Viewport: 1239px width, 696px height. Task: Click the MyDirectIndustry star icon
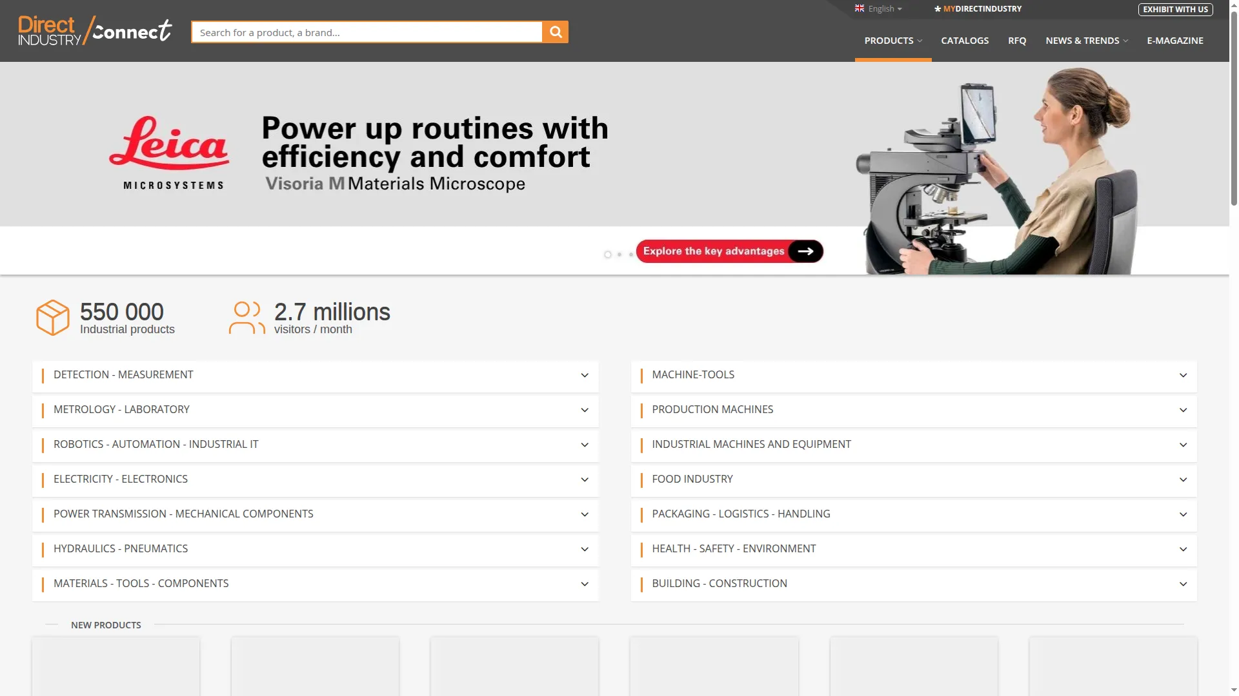tap(938, 9)
